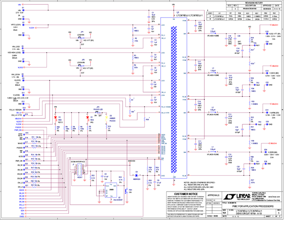Click the R1 1MEG resistor symbol
This screenshot has width=292, height=226.
(132, 29)
